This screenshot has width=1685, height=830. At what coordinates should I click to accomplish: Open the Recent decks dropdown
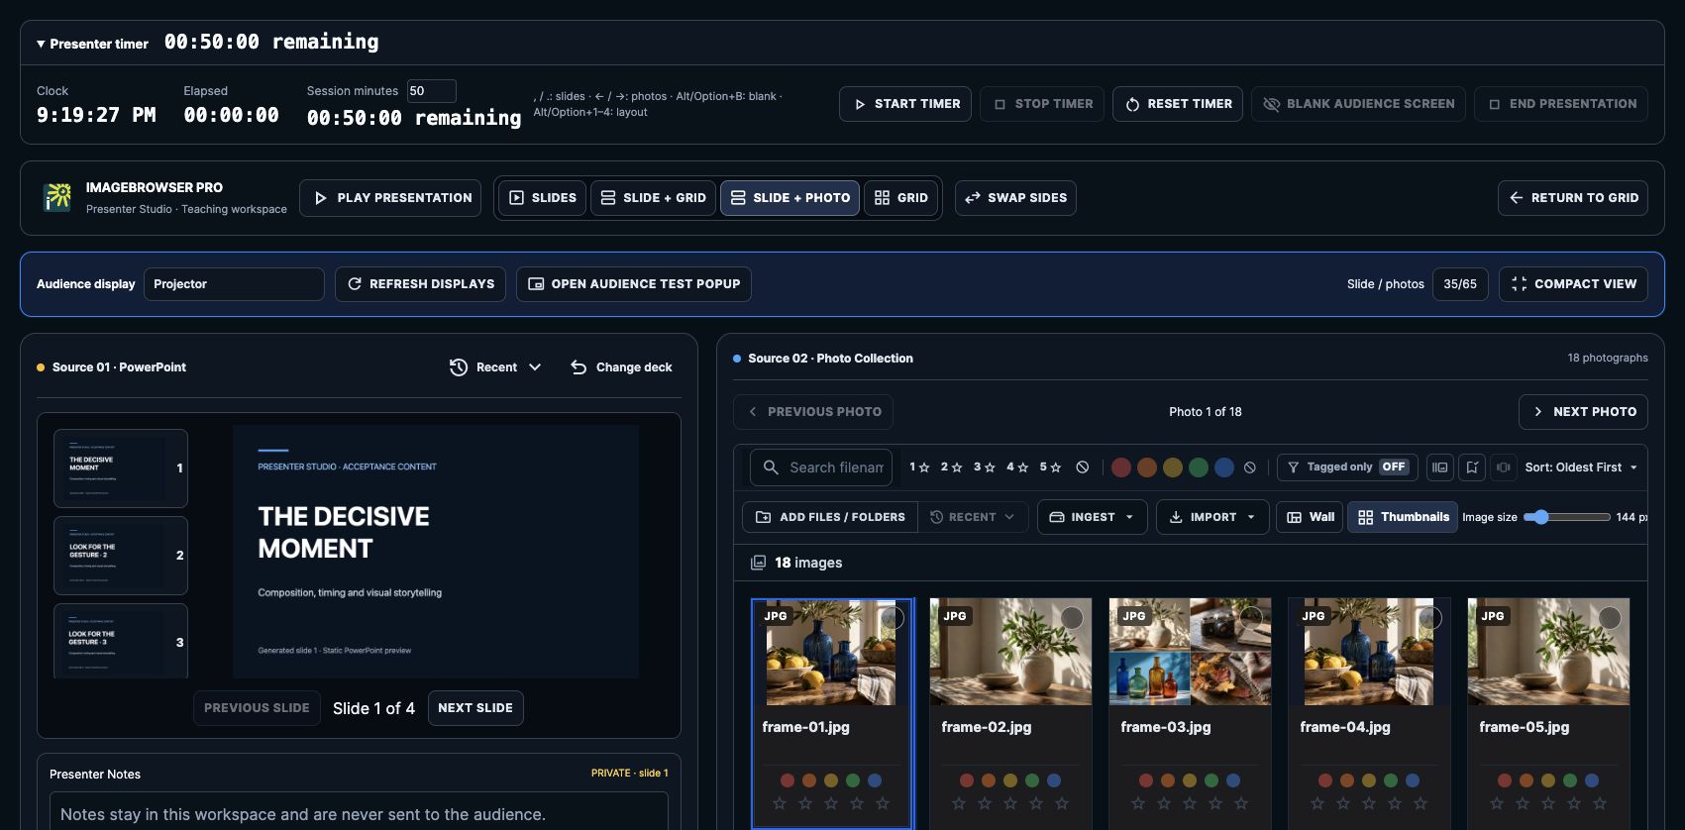(495, 367)
